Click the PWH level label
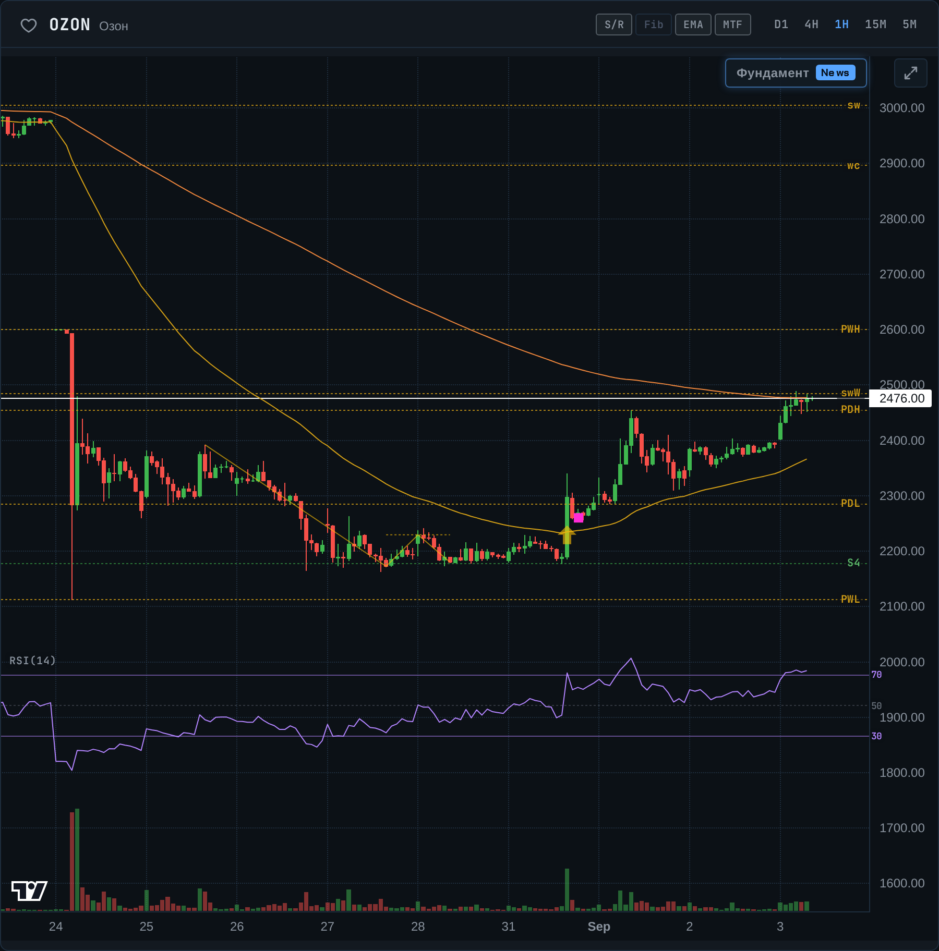The height and width of the screenshot is (951, 939). pyautogui.click(x=850, y=329)
